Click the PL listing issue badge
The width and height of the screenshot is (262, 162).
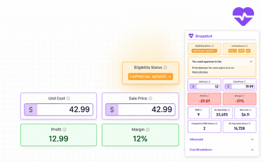(248, 51)
